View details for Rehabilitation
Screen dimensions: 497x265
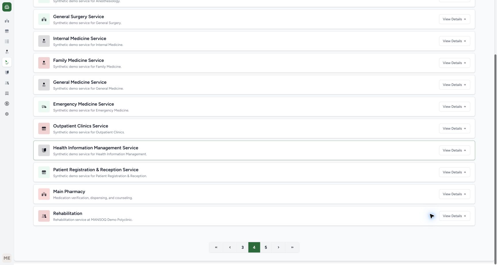pos(454,216)
